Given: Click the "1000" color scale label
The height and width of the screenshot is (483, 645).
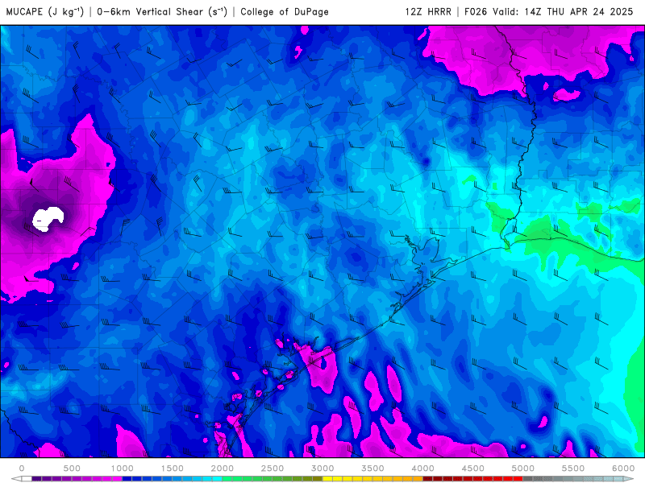Looking at the screenshot, I should point(122,469).
